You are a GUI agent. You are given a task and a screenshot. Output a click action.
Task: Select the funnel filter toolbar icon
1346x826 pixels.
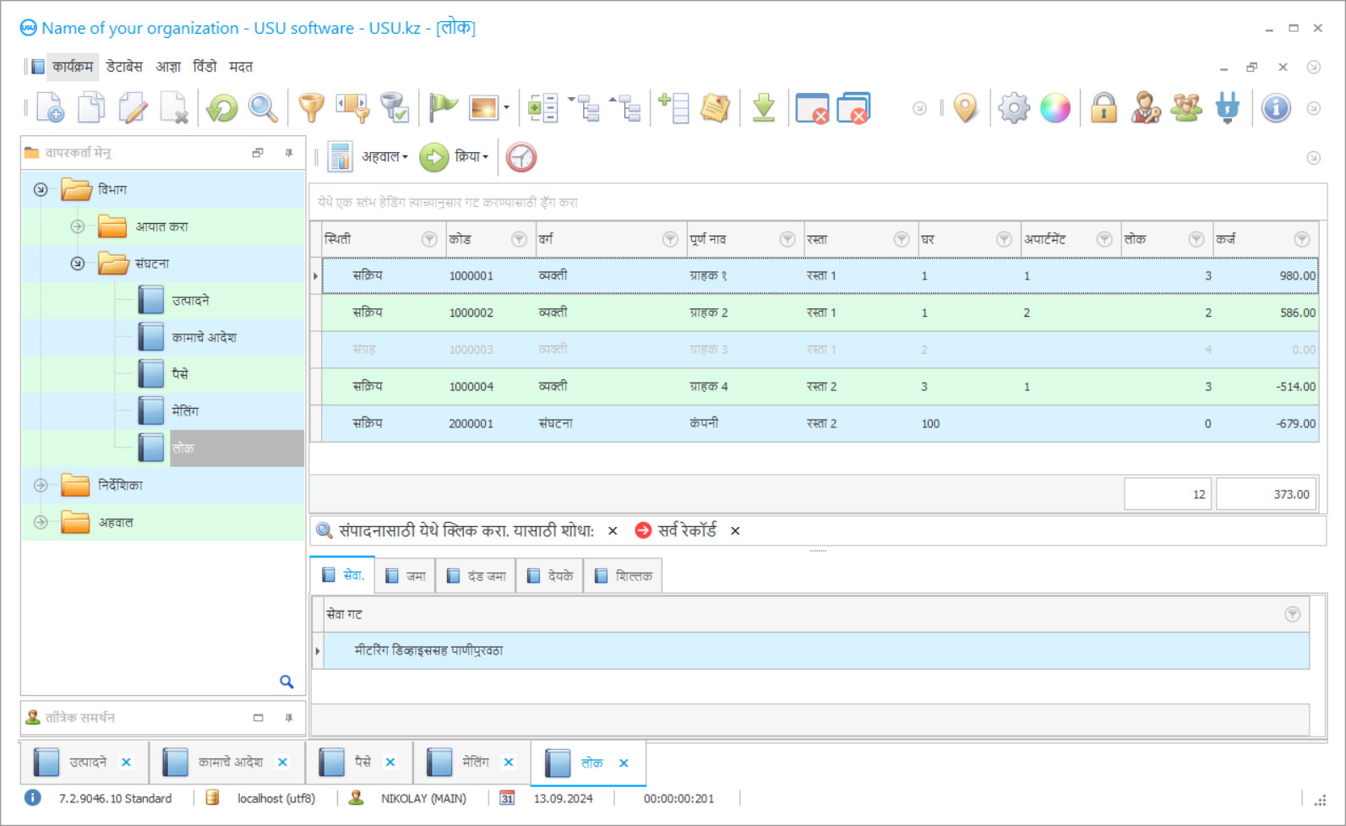(311, 108)
